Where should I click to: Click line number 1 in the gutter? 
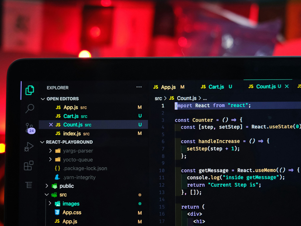[x=163, y=106]
